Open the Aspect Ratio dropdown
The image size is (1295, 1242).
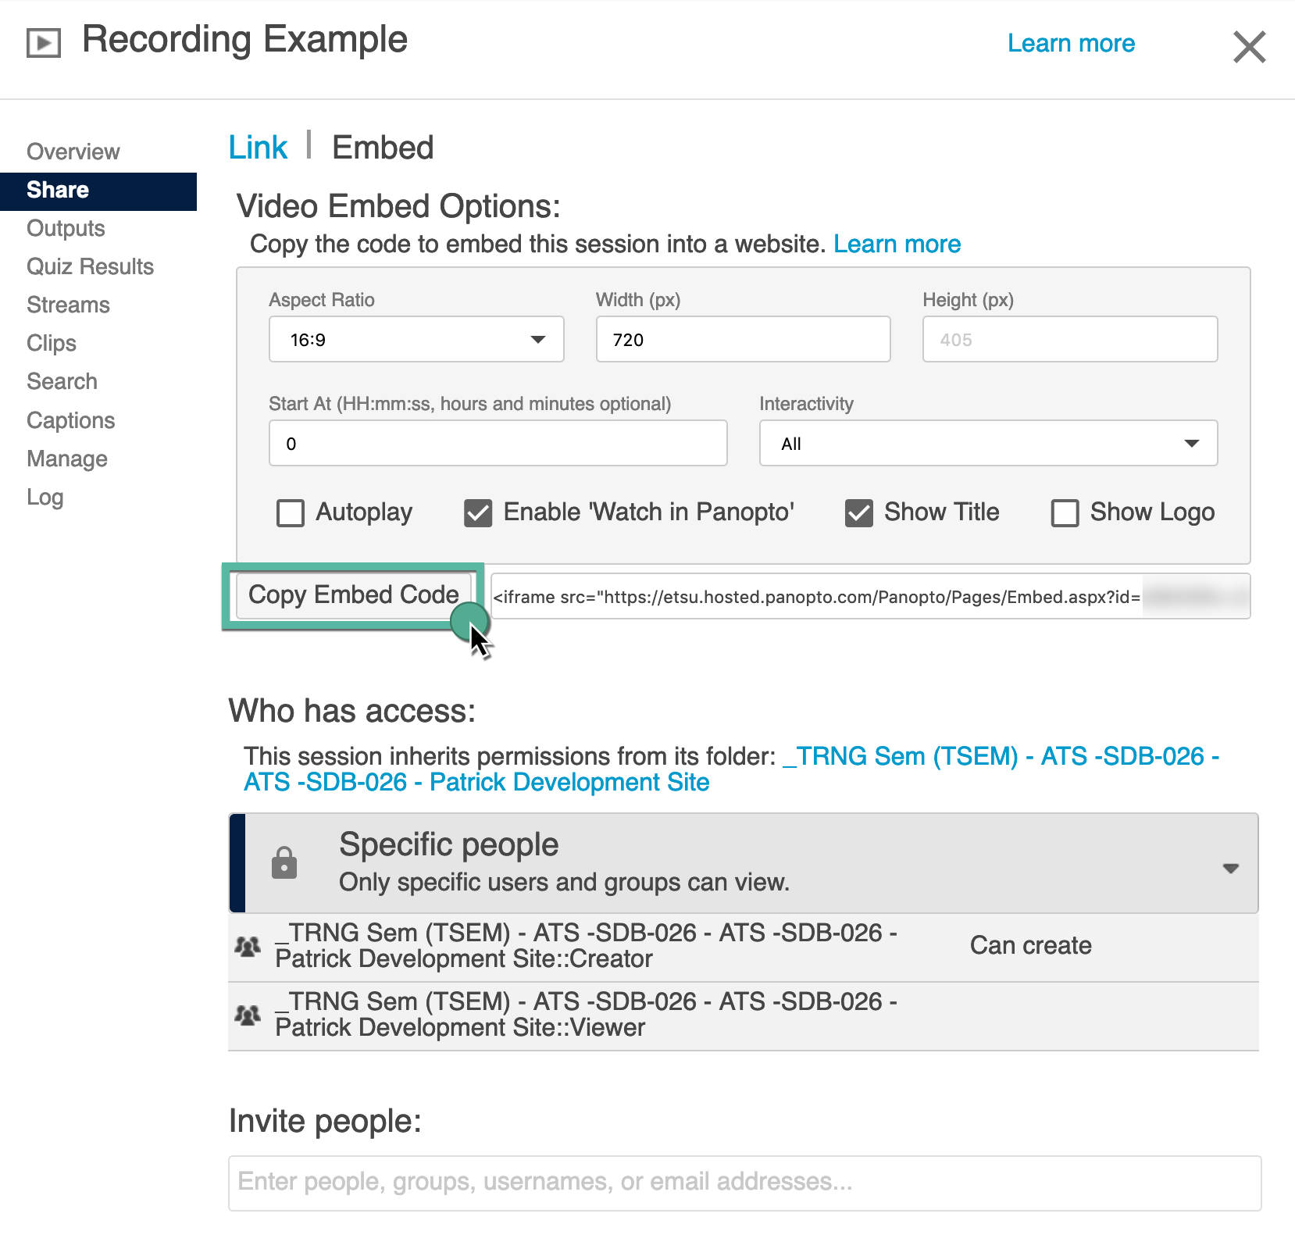click(x=416, y=340)
